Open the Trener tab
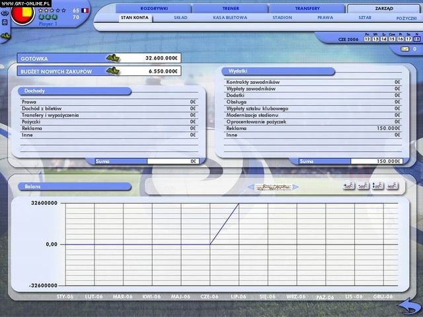The image size is (423, 317). coord(230,9)
